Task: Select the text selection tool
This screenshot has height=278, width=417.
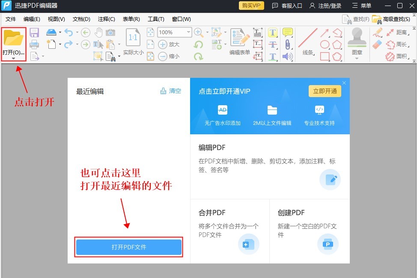Action: click(x=98, y=44)
